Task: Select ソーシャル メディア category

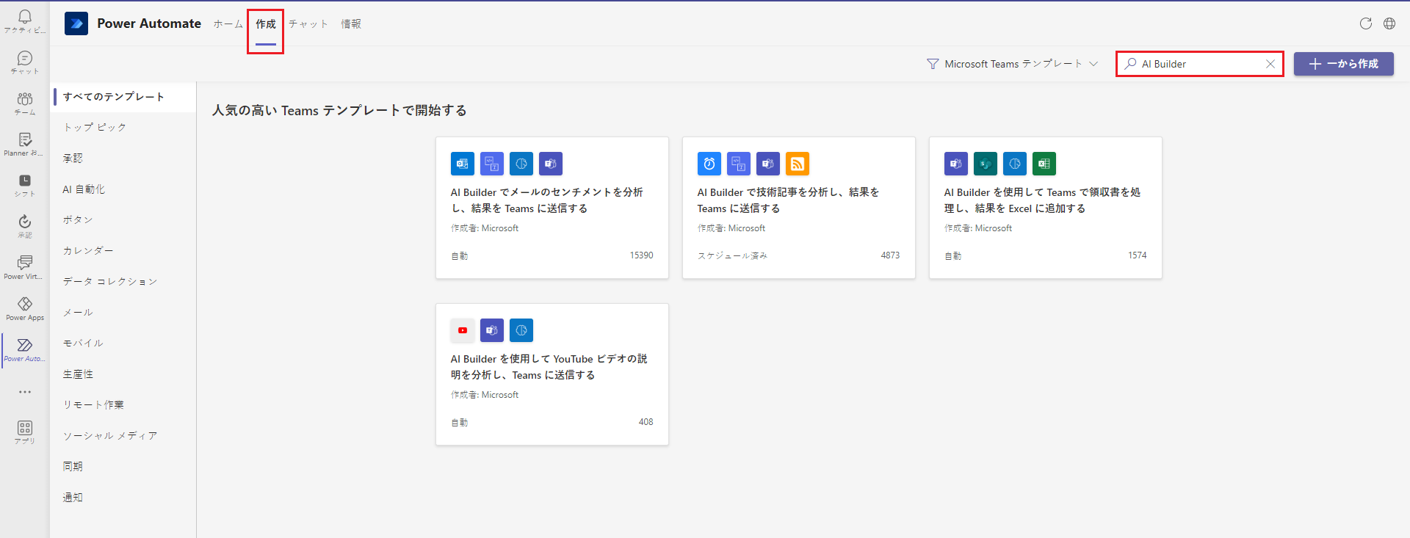Action: click(123, 436)
